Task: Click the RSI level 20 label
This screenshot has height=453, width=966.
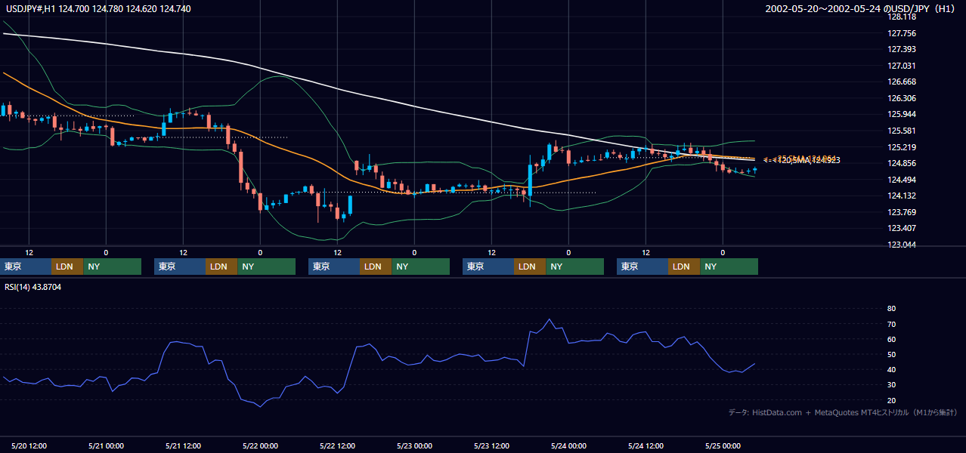Action: (892, 400)
